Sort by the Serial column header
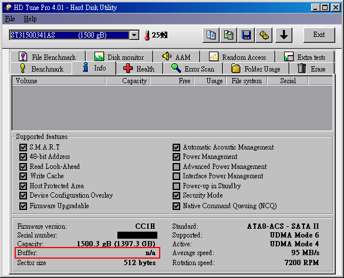The width and height of the screenshot is (344, 278). pos(288,81)
